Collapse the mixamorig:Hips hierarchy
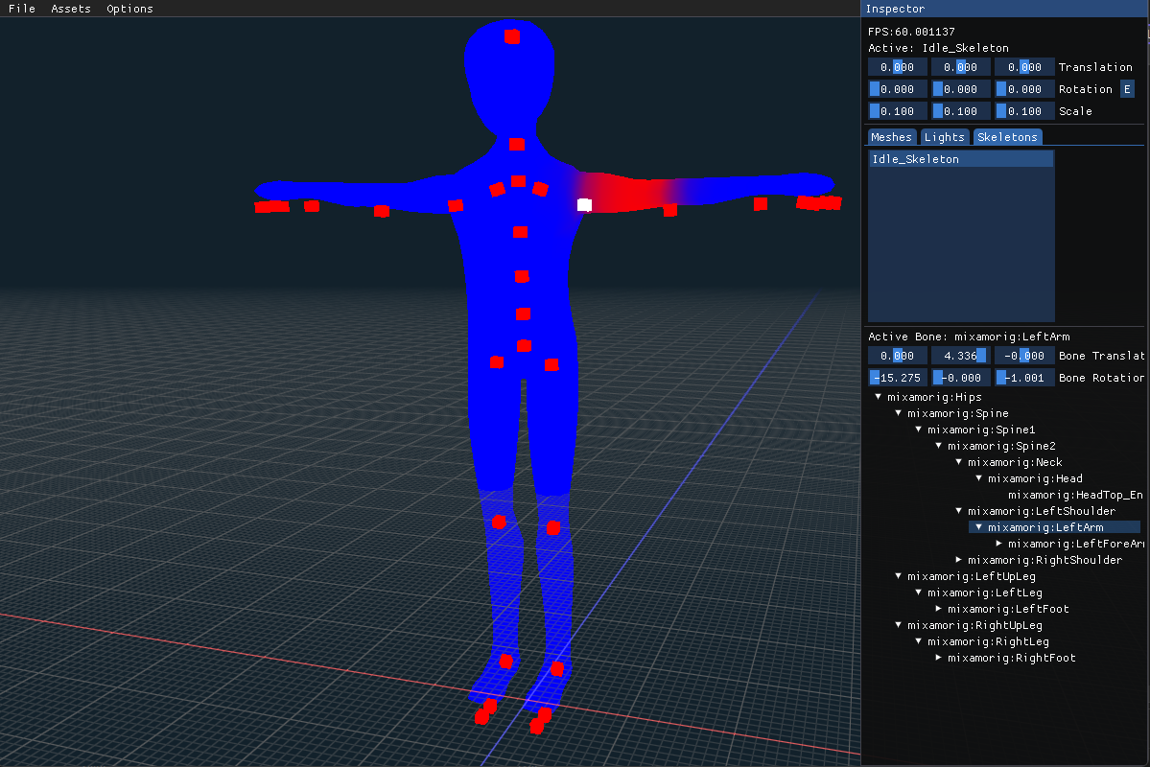This screenshot has height=767, width=1150. (878, 396)
